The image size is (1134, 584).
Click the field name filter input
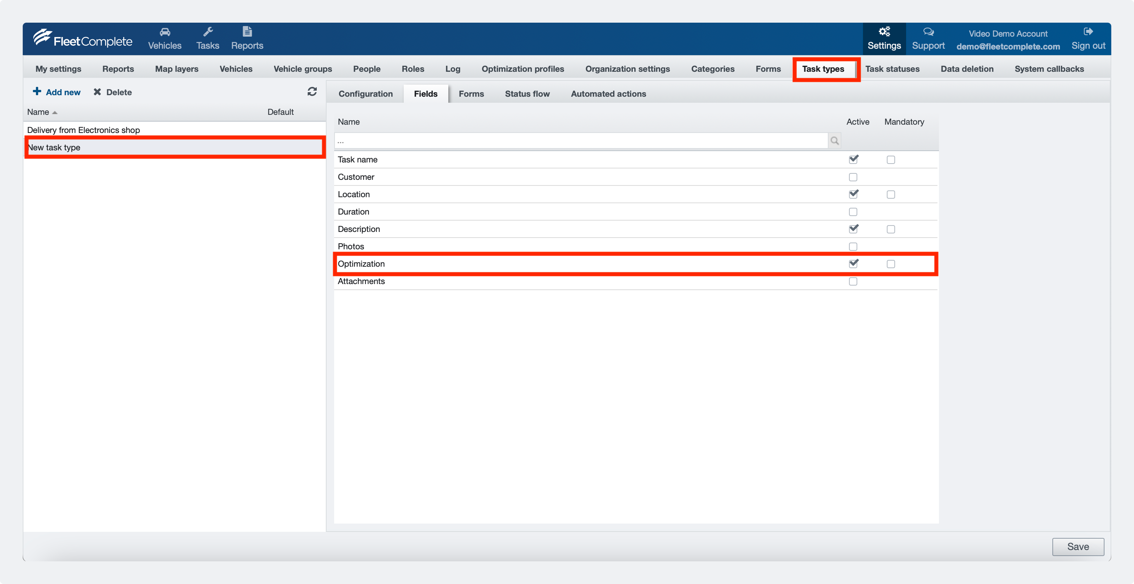tap(581, 141)
